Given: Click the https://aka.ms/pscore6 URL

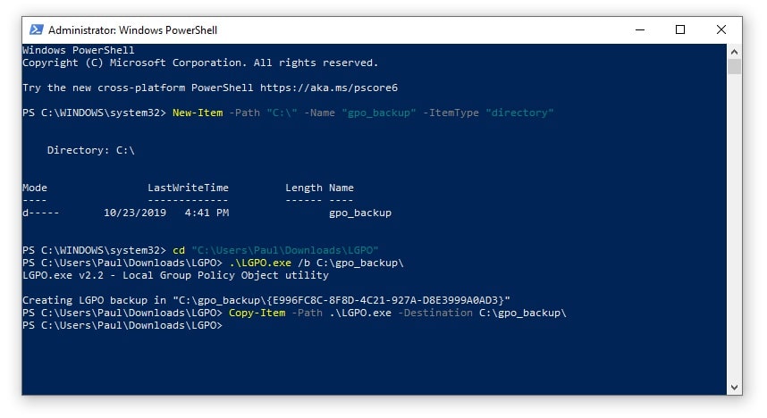Looking at the screenshot, I should point(329,88).
